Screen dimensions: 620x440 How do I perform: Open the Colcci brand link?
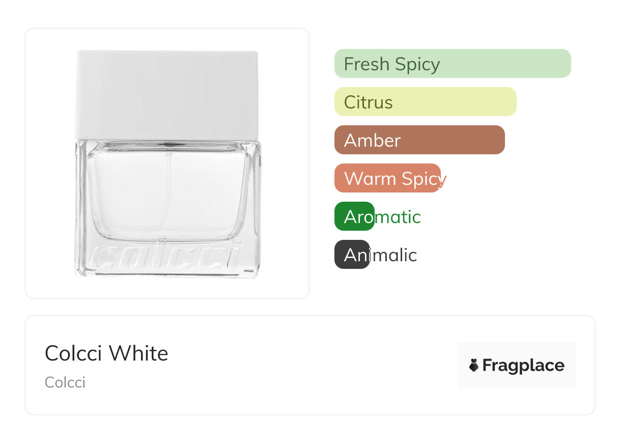pyautogui.click(x=65, y=382)
